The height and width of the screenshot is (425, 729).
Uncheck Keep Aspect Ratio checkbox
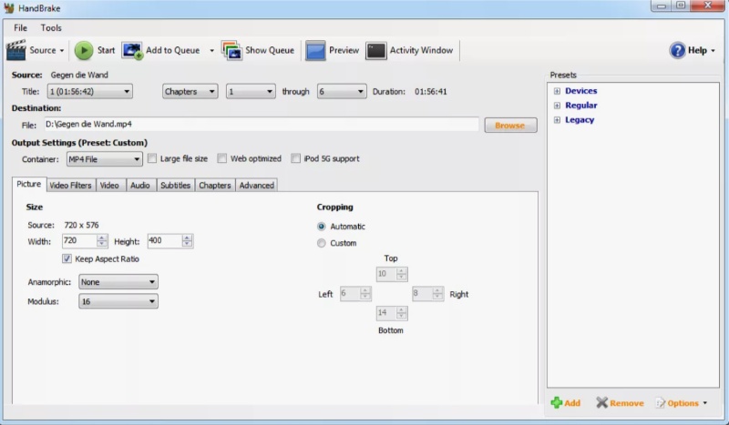[67, 258]
